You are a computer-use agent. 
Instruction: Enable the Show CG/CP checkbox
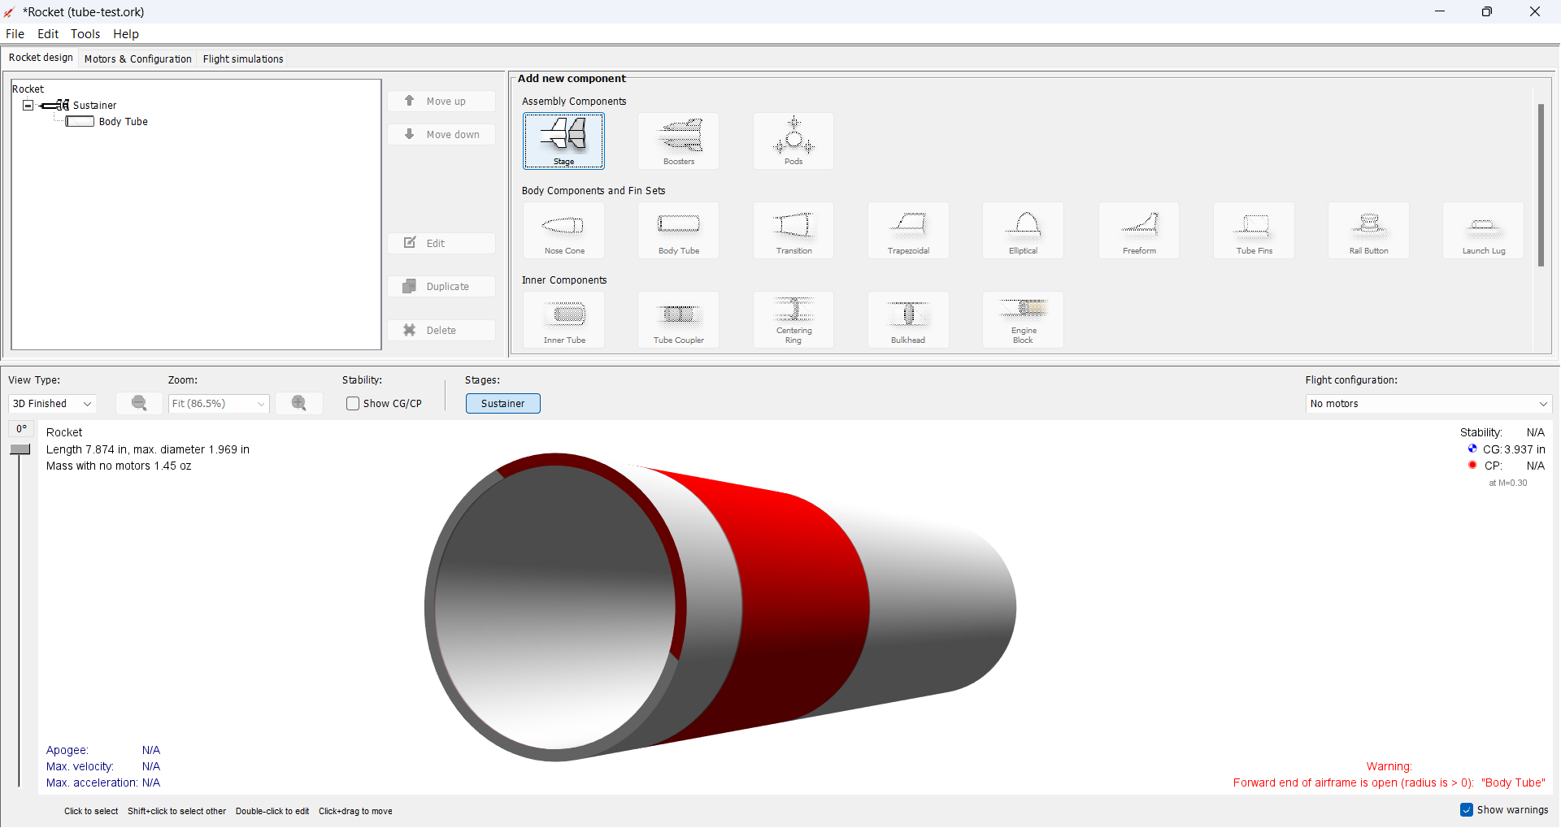352,403
